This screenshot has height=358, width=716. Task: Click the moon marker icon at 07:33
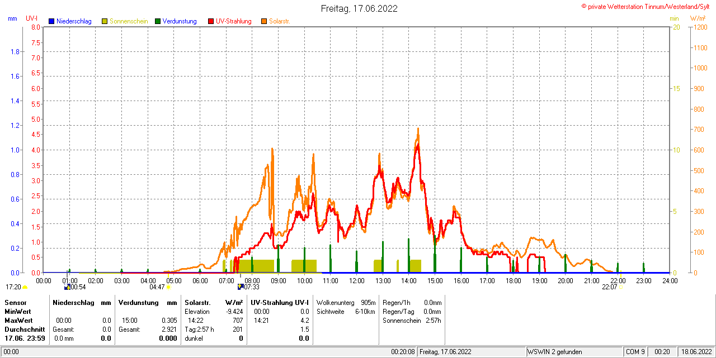(241, 287)
